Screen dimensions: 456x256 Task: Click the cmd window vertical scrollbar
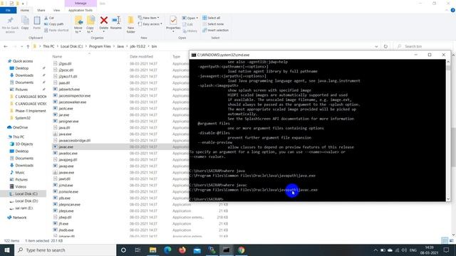click(x=448, y=130)
